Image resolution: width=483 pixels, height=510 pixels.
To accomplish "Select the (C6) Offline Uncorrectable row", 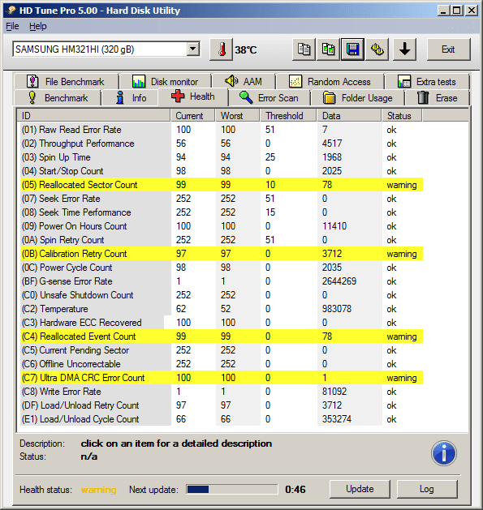I will (x=222, y=364).
